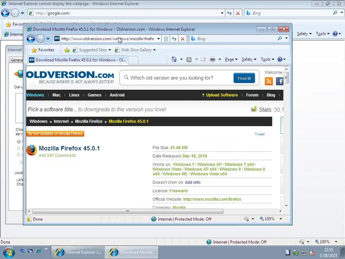Refresh the background google.com window
The image size is (345, 259).
229,13
